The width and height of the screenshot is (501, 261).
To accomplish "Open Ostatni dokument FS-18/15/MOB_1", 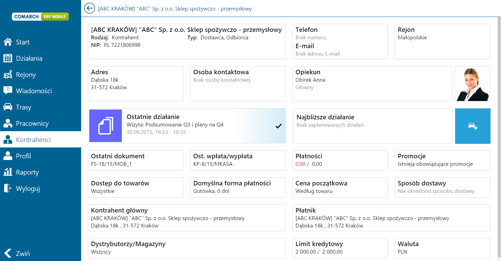I will (x=135, y=160).
